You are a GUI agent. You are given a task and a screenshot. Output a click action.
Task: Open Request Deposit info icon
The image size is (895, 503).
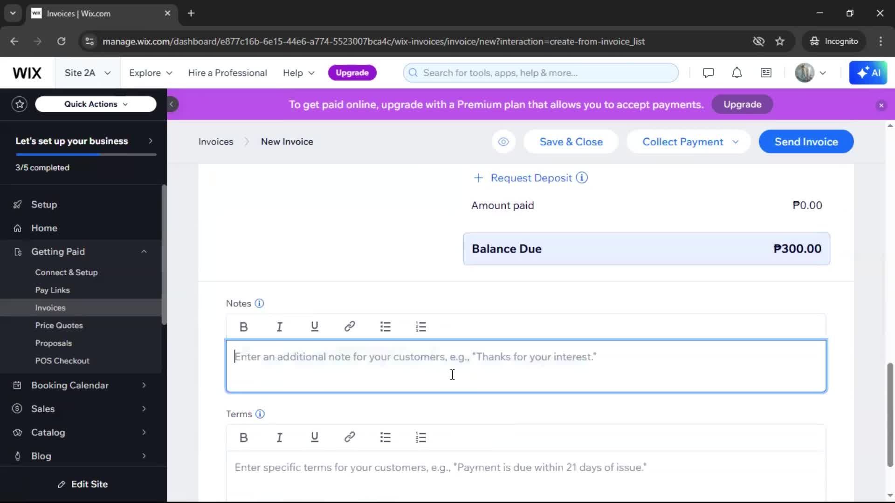582,178
